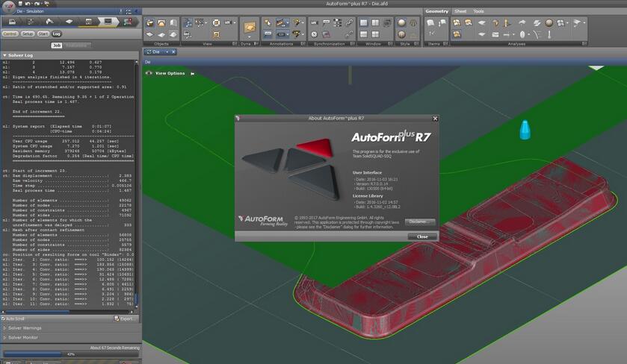
Task: Click the pointer annotation icon in Annotations group
Action: tap(267, 23)
